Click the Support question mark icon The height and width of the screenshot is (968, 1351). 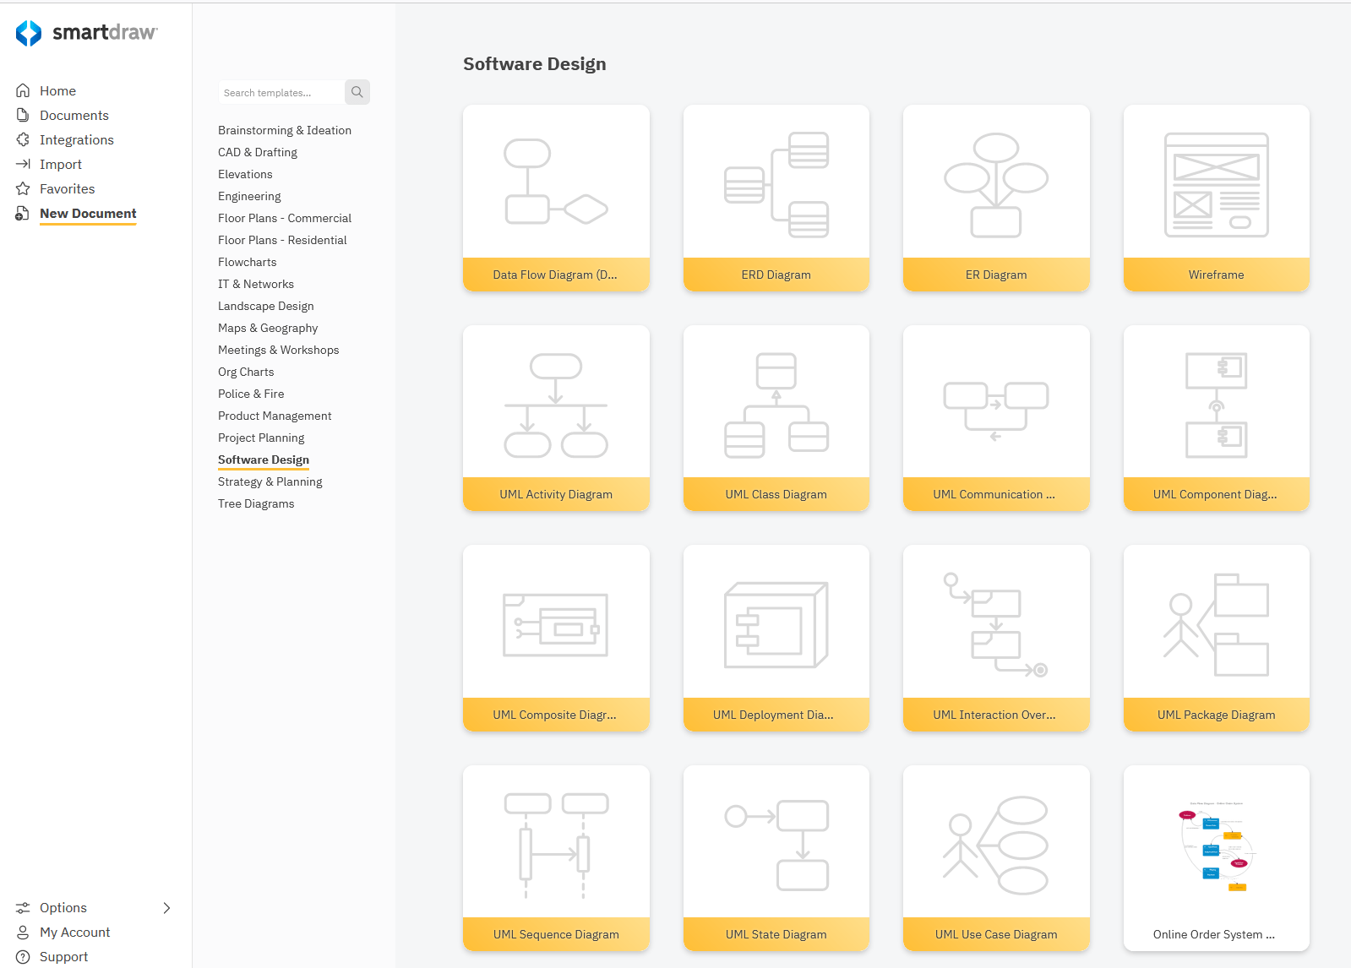tap(23, 957)
